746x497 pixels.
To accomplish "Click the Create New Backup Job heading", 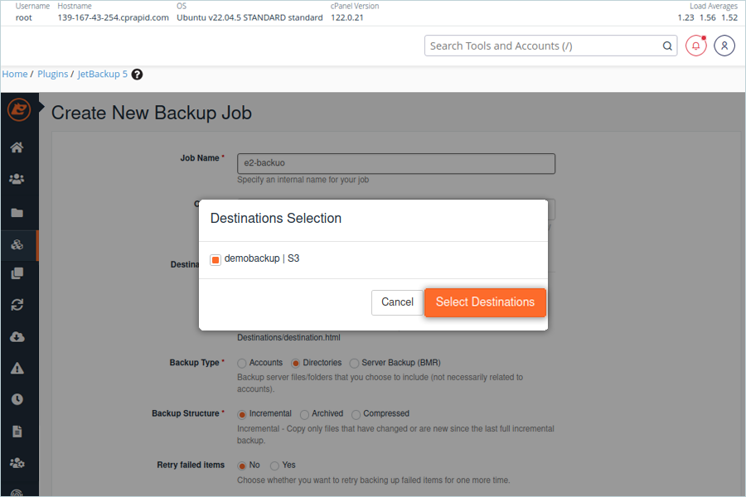I will 152,113.
